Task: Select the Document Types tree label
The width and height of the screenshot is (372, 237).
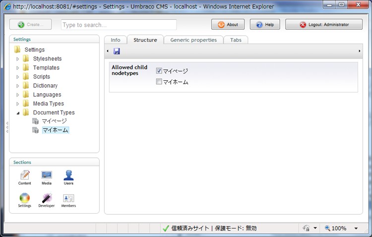Action: pos(54,113)
